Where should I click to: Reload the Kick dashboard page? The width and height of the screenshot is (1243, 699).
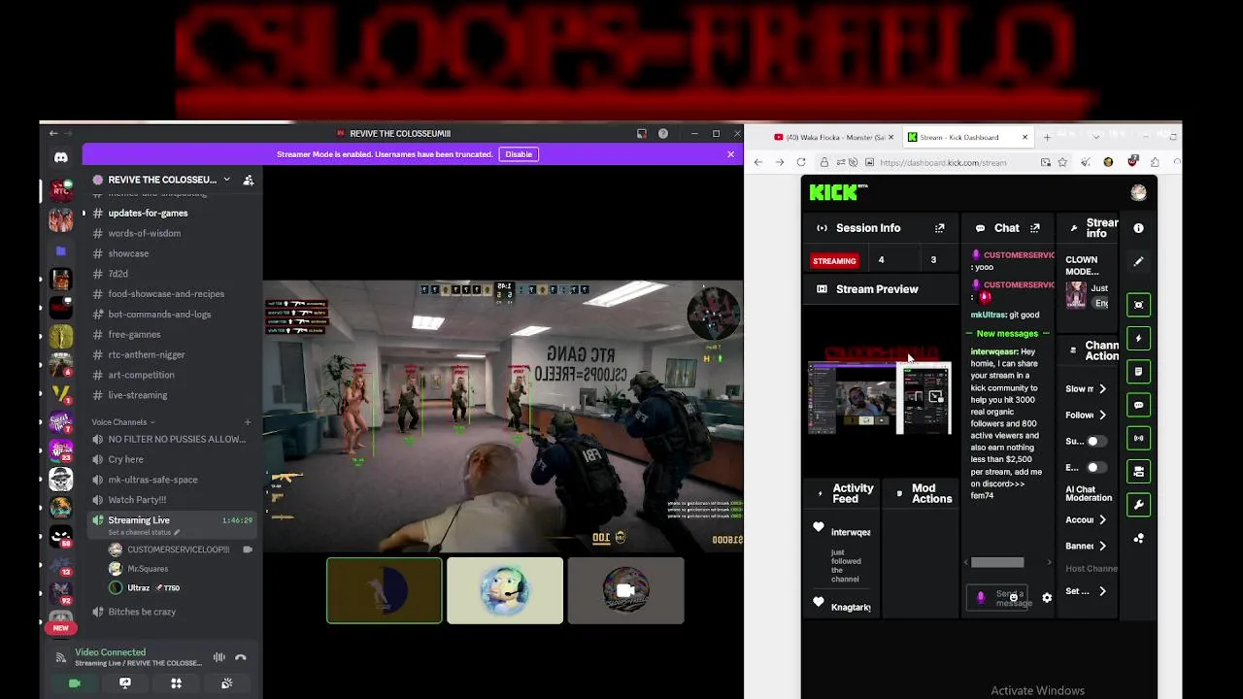[x=801, y=162]
